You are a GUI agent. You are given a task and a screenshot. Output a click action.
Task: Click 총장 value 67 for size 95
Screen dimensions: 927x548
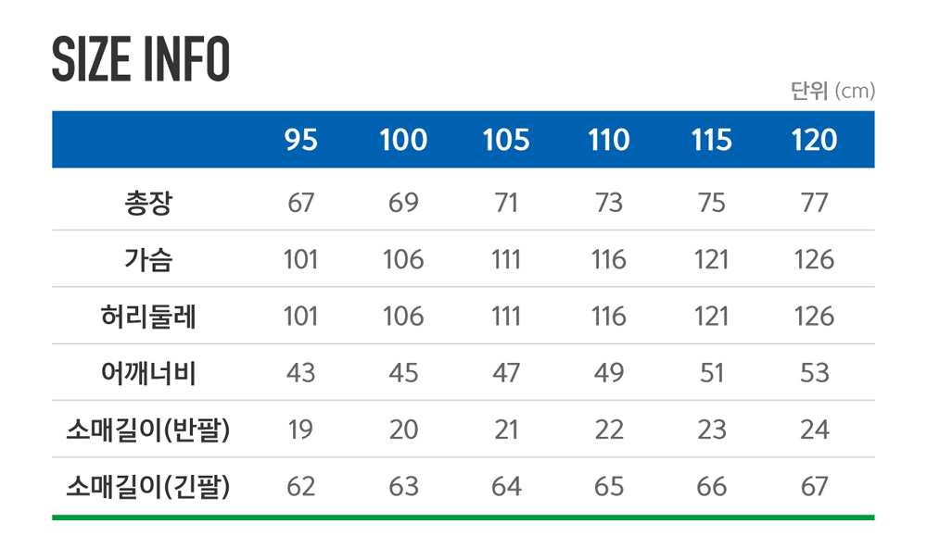pyautogui.click(x=300, y=203)
